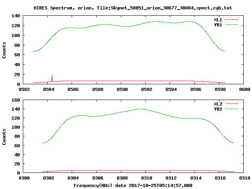The image size is (252, 189).
Task: Click the red XL1 spike near 8584 MHz
Action: (52, 78)
